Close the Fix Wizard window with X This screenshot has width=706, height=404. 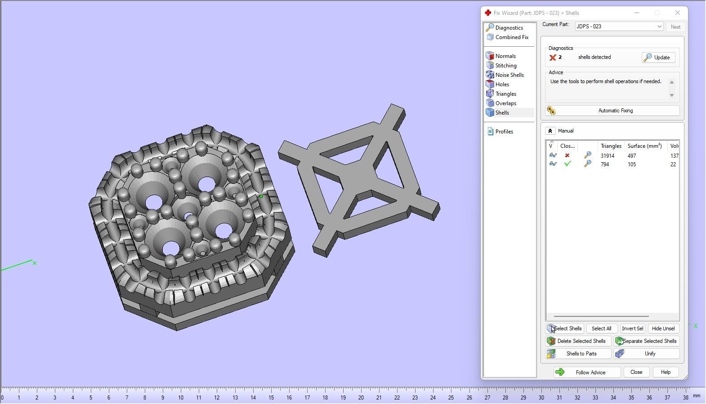pyautogui.click(x=677, y=13)
